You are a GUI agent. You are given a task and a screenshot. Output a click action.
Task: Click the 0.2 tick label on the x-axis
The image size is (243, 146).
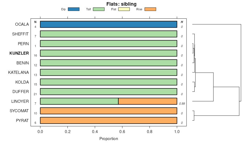point(67,132)
